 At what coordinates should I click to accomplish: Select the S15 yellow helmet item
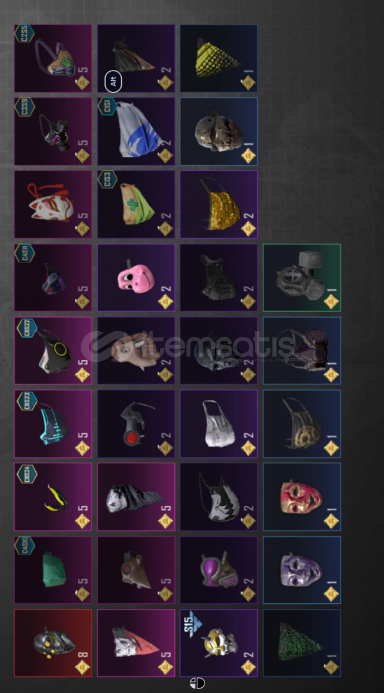coord(219,643)
